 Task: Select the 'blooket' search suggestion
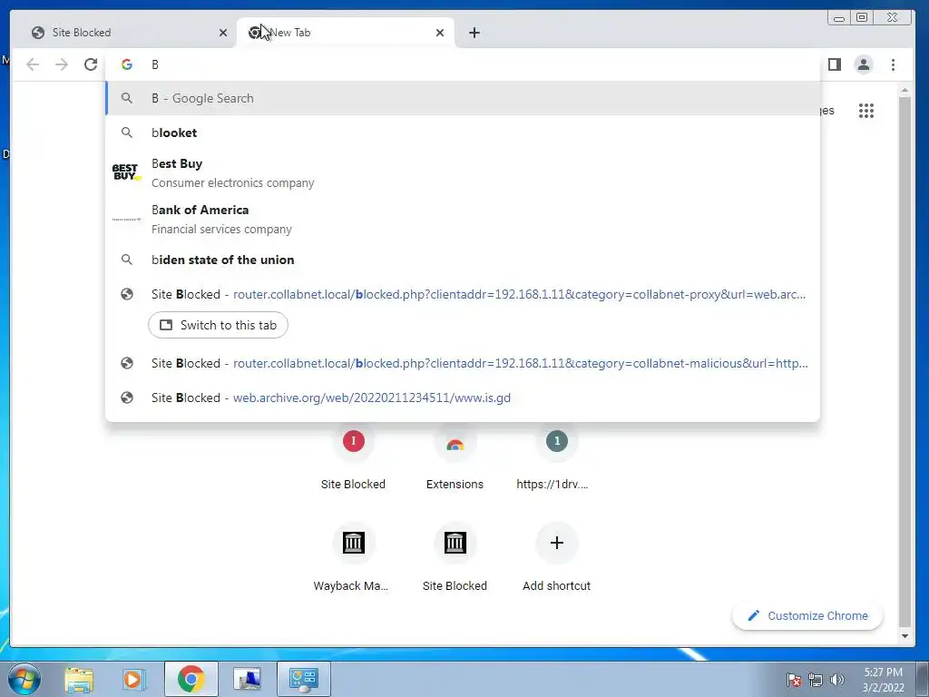463,133
